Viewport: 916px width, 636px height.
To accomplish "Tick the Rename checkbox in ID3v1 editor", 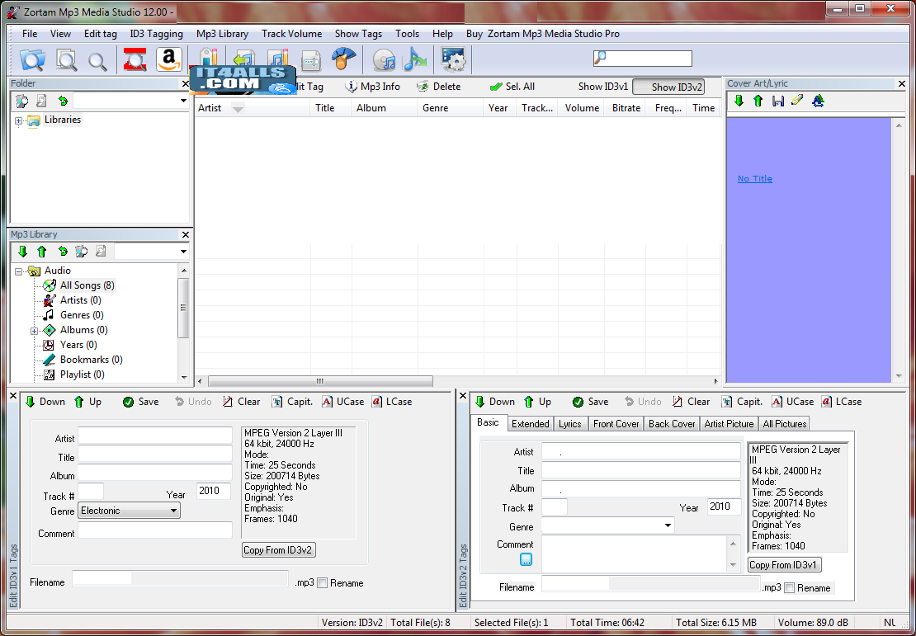I will (322, 583).
